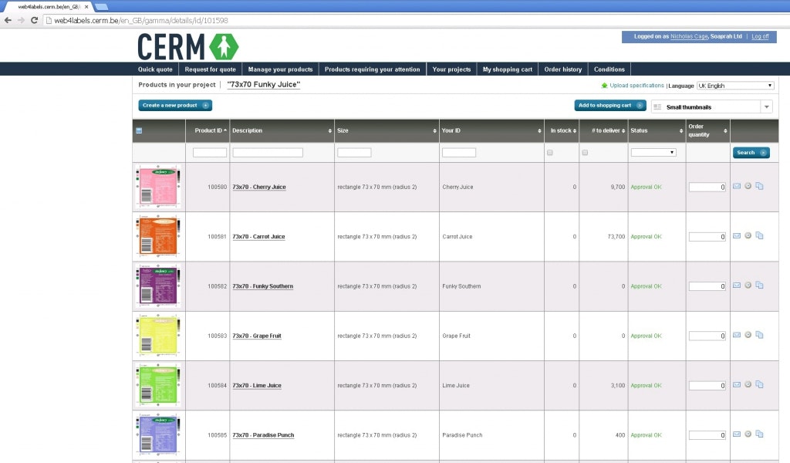Click the history clock icon for Lime Juice
790x463 pixels.
[748, 384]
